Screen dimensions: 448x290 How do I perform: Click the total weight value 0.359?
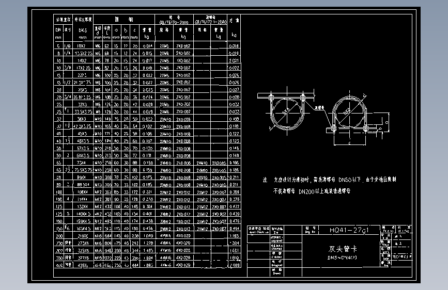coord(234,192)
